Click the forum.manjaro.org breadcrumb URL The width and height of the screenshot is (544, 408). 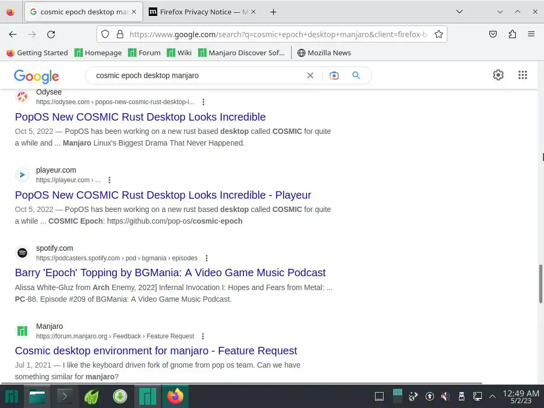click(115, 336)
